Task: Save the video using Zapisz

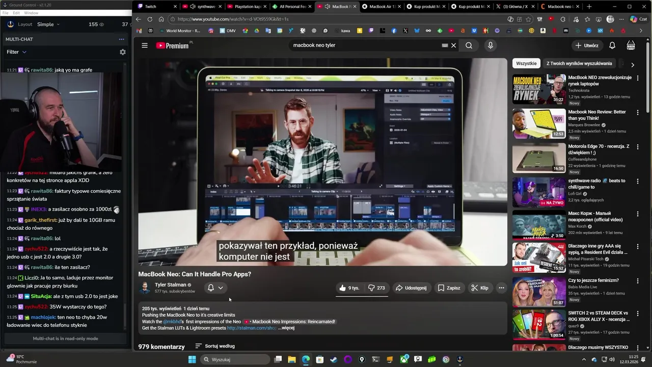Action: tap(449, 288)
